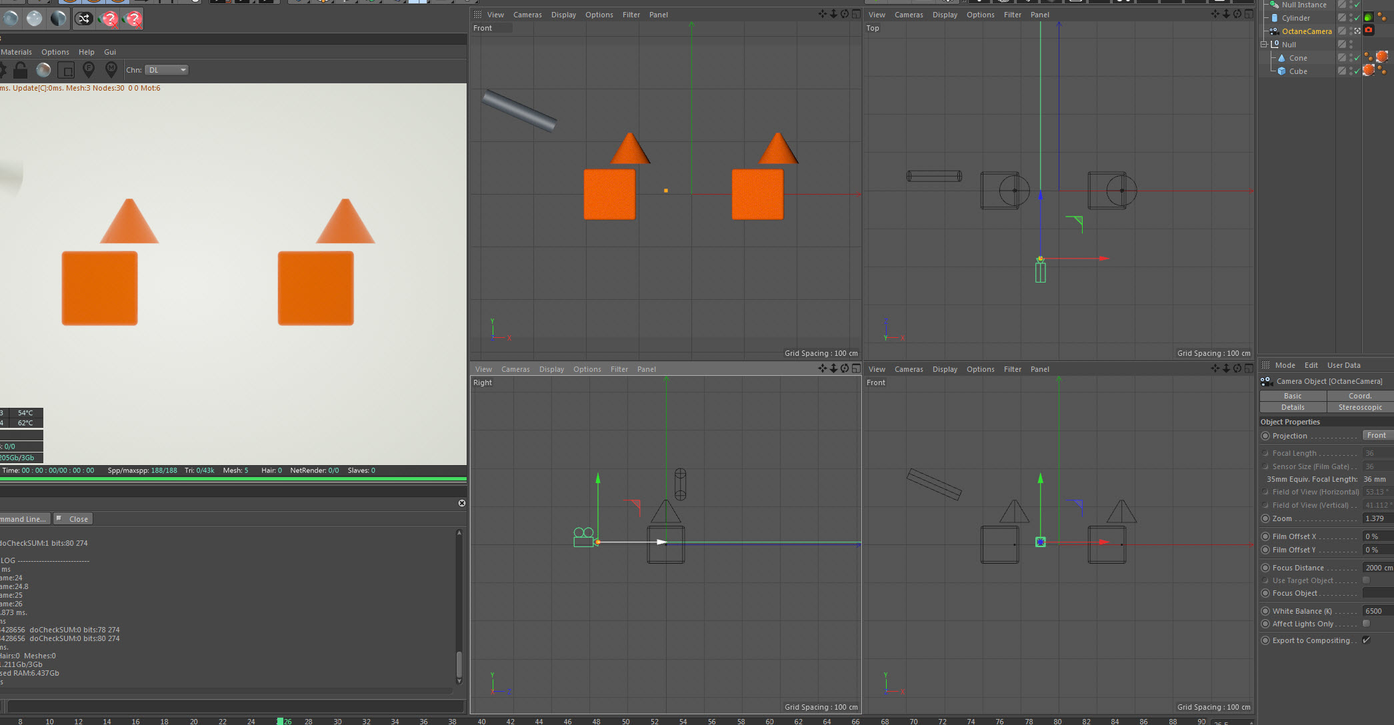The image size is (1394, 725).
Task: Select the pick focus (F) pin icon
Action: pos(89,69)
